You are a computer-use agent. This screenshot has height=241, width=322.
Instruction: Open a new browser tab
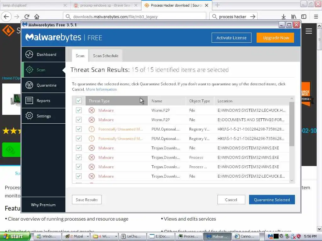pyautogui.click(x=217, y=5)
